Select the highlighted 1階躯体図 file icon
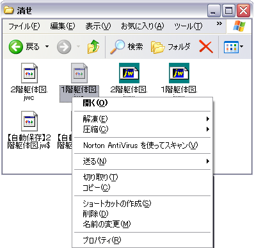Image resolution: width=254 pixels, height=248 pixels. (79, 73)
